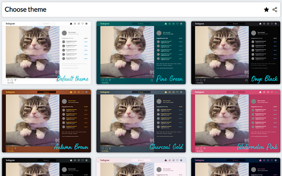
Task: Pick the Onyx Black theme card
Action: 236,53
